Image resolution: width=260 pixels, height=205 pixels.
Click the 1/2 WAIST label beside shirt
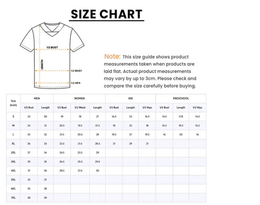pos(77,71)
